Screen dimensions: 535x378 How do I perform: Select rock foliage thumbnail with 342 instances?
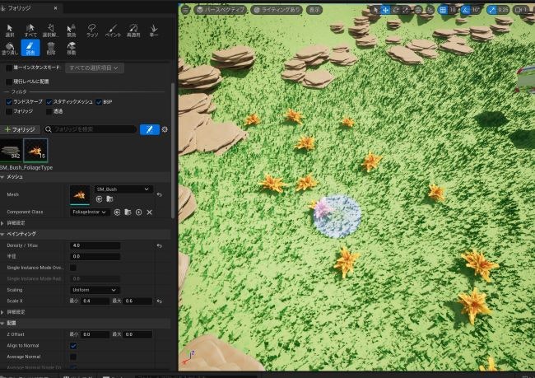pyautogui.click(x=11, y=150)
